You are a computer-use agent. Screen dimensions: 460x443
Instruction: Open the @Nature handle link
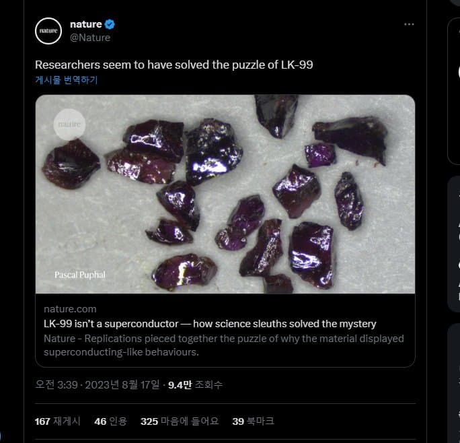click(90, 38)
